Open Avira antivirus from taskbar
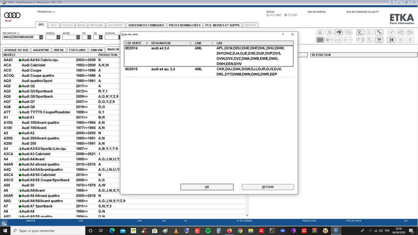This screenshot has width=418, height=235. [x=261, y=231]
